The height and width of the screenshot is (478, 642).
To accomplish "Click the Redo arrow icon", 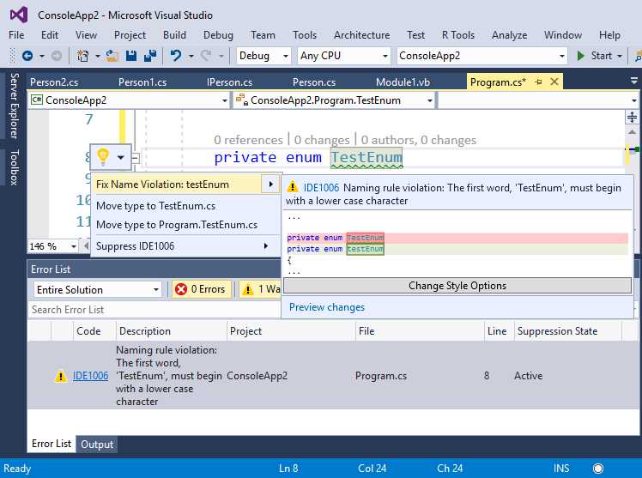I will point(206,55).
